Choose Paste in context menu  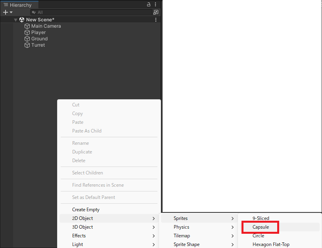pyautogui.click(x=78, y=122)
